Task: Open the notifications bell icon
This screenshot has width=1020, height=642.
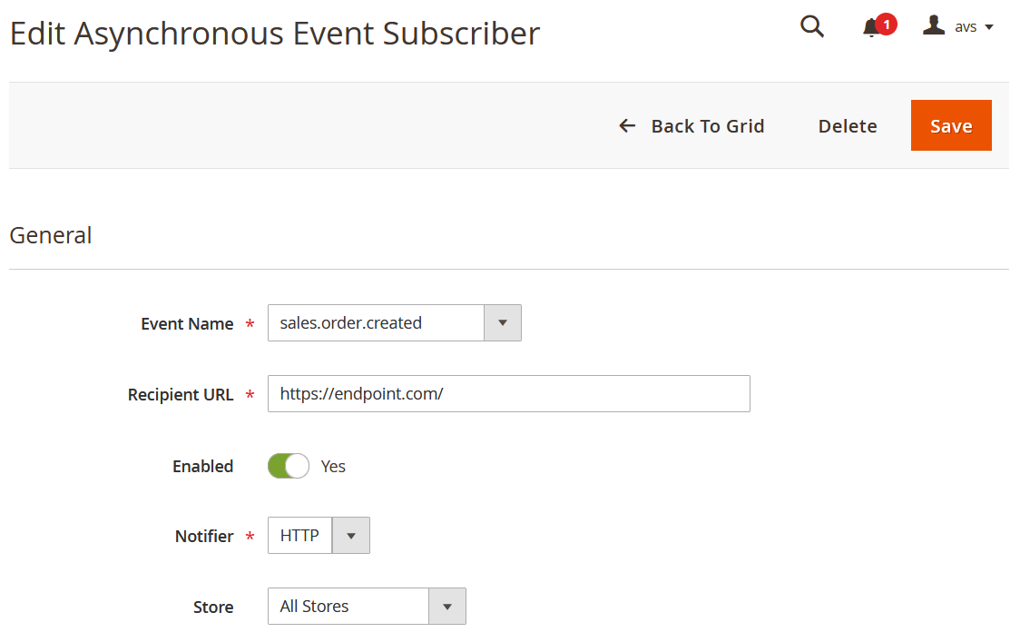Action: pos(871,28)
